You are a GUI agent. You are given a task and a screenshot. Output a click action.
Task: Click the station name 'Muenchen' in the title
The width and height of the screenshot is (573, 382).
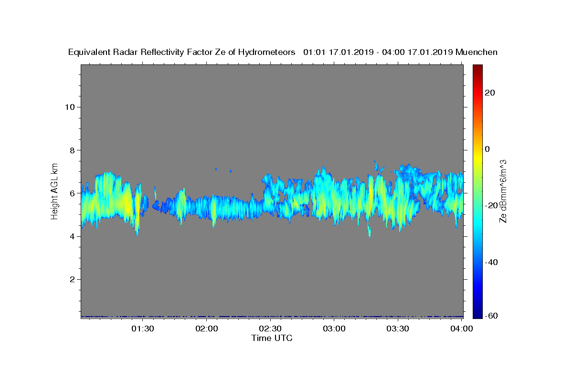[477, 52]
